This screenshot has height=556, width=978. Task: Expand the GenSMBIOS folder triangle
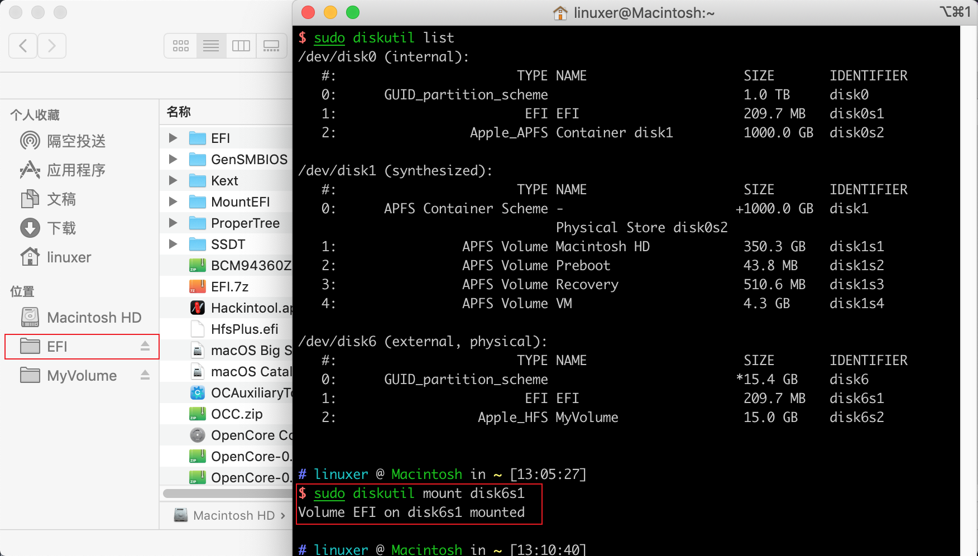173,159
